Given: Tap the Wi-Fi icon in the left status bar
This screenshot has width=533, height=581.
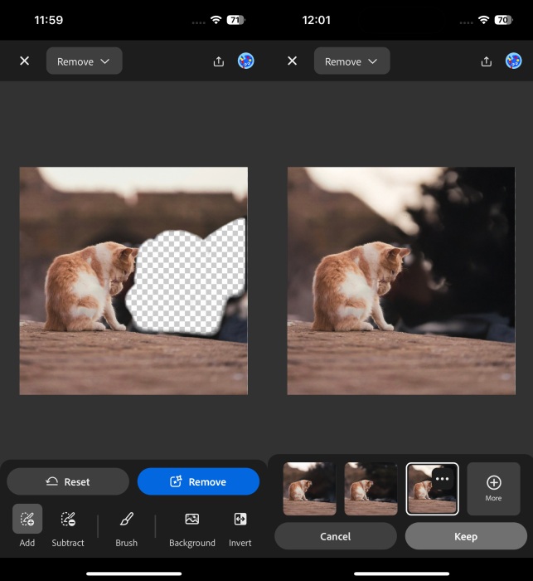Looking at the screenshot, I should pos(216,20).
